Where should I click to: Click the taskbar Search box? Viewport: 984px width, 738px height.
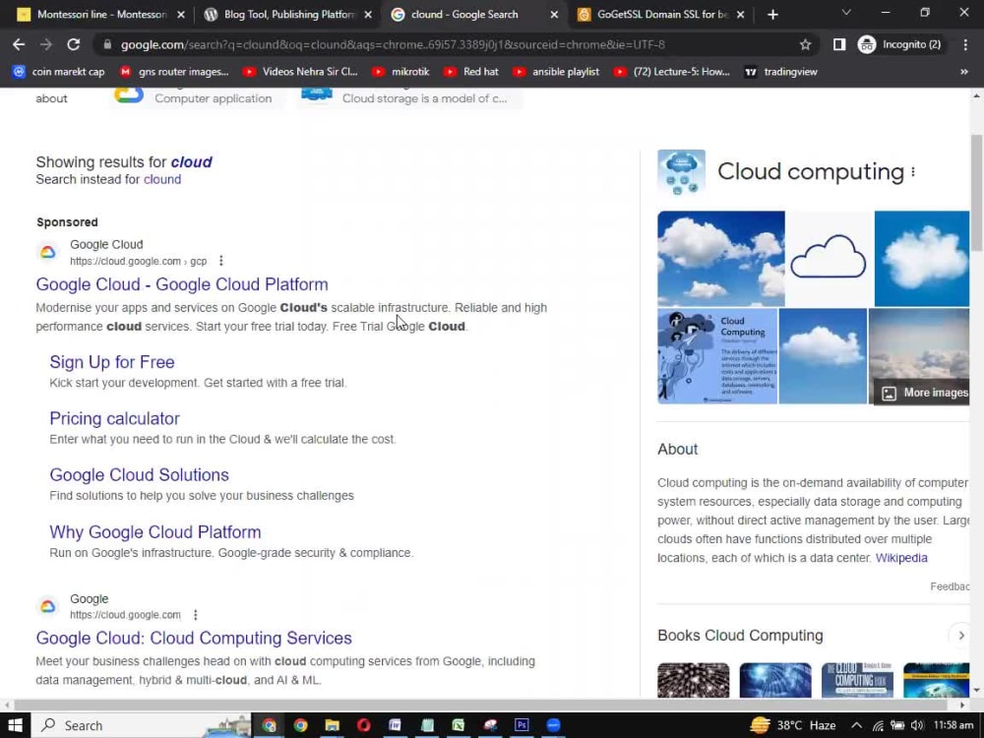[x=141, y=725]
